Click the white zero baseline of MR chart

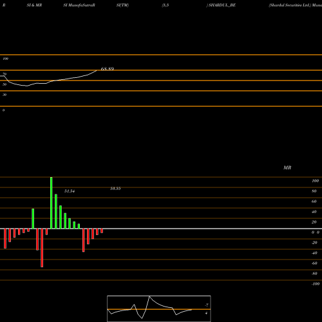pos(161,229)
